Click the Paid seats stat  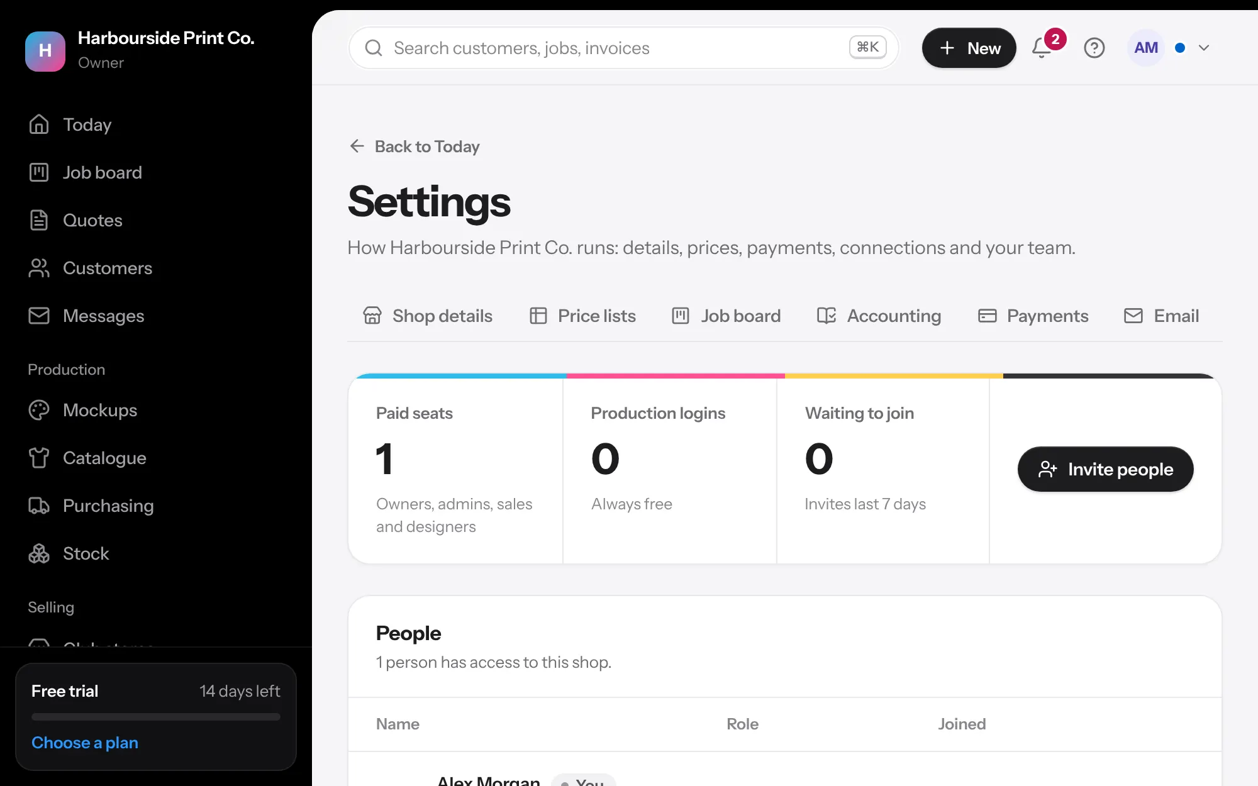[x=455, y=470]
